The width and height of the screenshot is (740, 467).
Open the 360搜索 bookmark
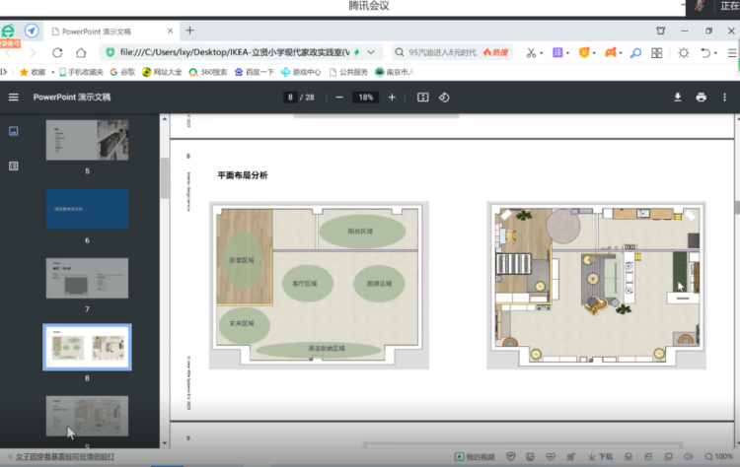(x=208, y=72)
